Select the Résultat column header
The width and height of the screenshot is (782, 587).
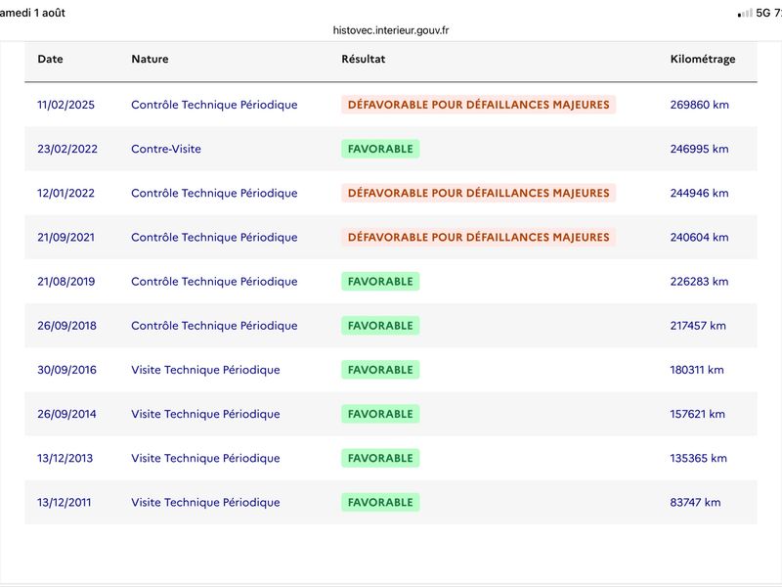point(364,59)
